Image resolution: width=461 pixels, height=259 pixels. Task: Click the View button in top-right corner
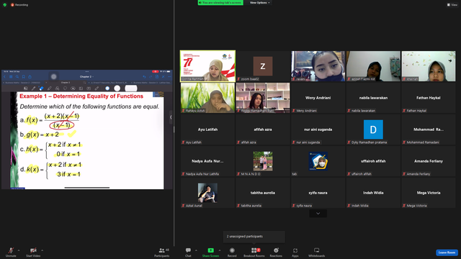click(x=452, y=5)
